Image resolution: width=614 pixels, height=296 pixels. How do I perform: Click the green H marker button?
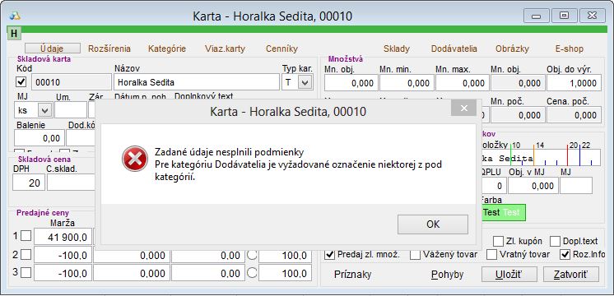(14, 33)
